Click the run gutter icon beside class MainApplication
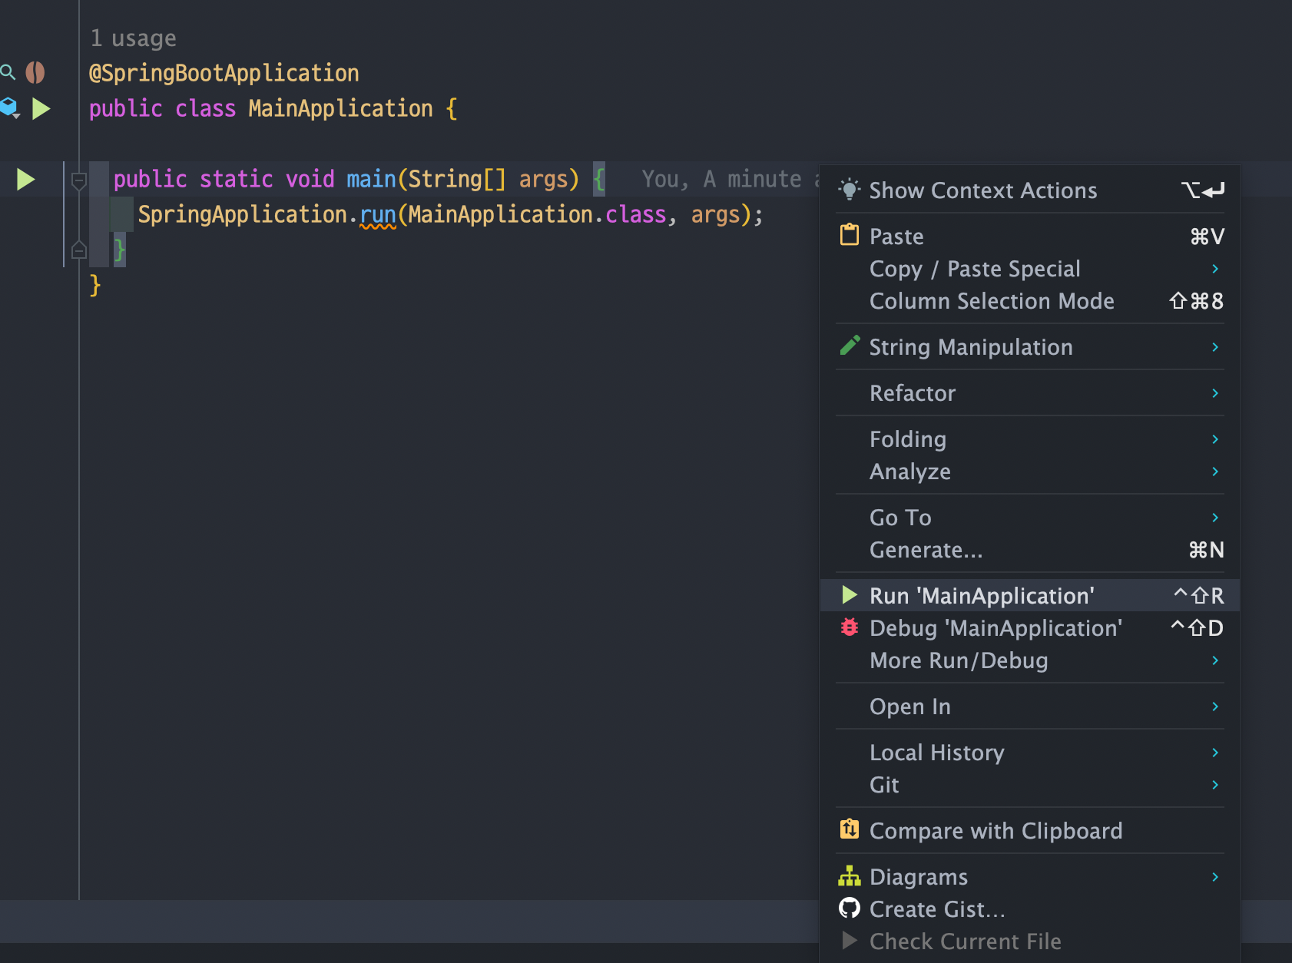Screen dimensions: 1292x963 (x=41, y=109)
